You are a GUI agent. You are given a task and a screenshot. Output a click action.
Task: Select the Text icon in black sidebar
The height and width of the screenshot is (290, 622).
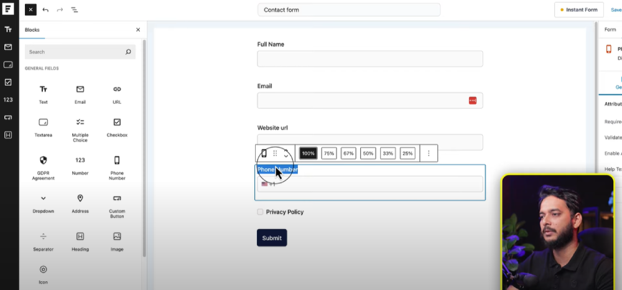pos(8,29)
